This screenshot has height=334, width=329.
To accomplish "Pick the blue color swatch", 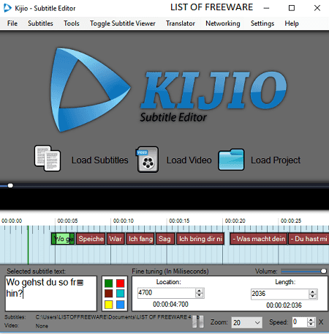I will point(120,305).
